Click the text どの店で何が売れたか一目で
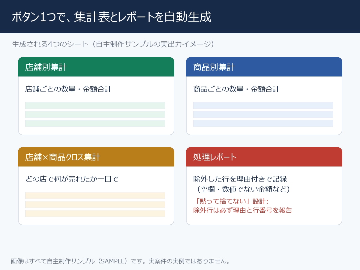This screenshot has height=270, width=360. pyautogui.click(x=72, y=179)
